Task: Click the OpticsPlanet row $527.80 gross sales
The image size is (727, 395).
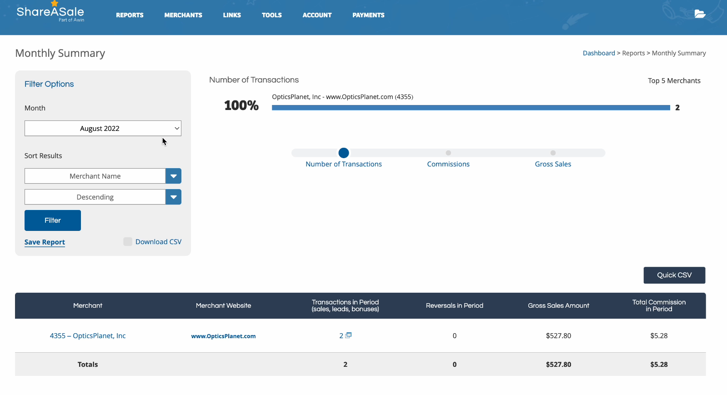Action: pos(558,336)
